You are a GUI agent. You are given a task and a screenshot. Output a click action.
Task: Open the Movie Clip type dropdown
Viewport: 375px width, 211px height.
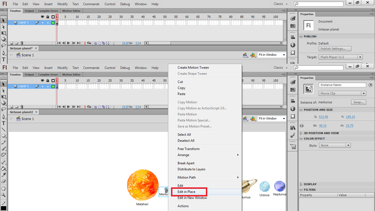pyautogui.click(x=342, y=93)
